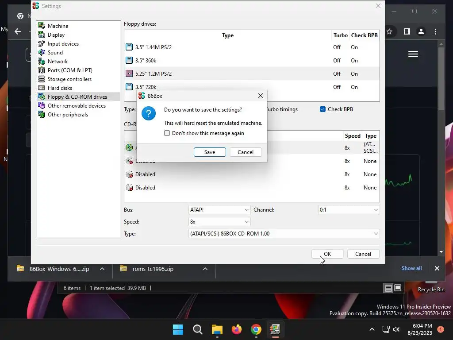Viewport: 453px width, 340px height.
Task: Toggle Chrome side panel icon
Action: (x=407, y=31)
